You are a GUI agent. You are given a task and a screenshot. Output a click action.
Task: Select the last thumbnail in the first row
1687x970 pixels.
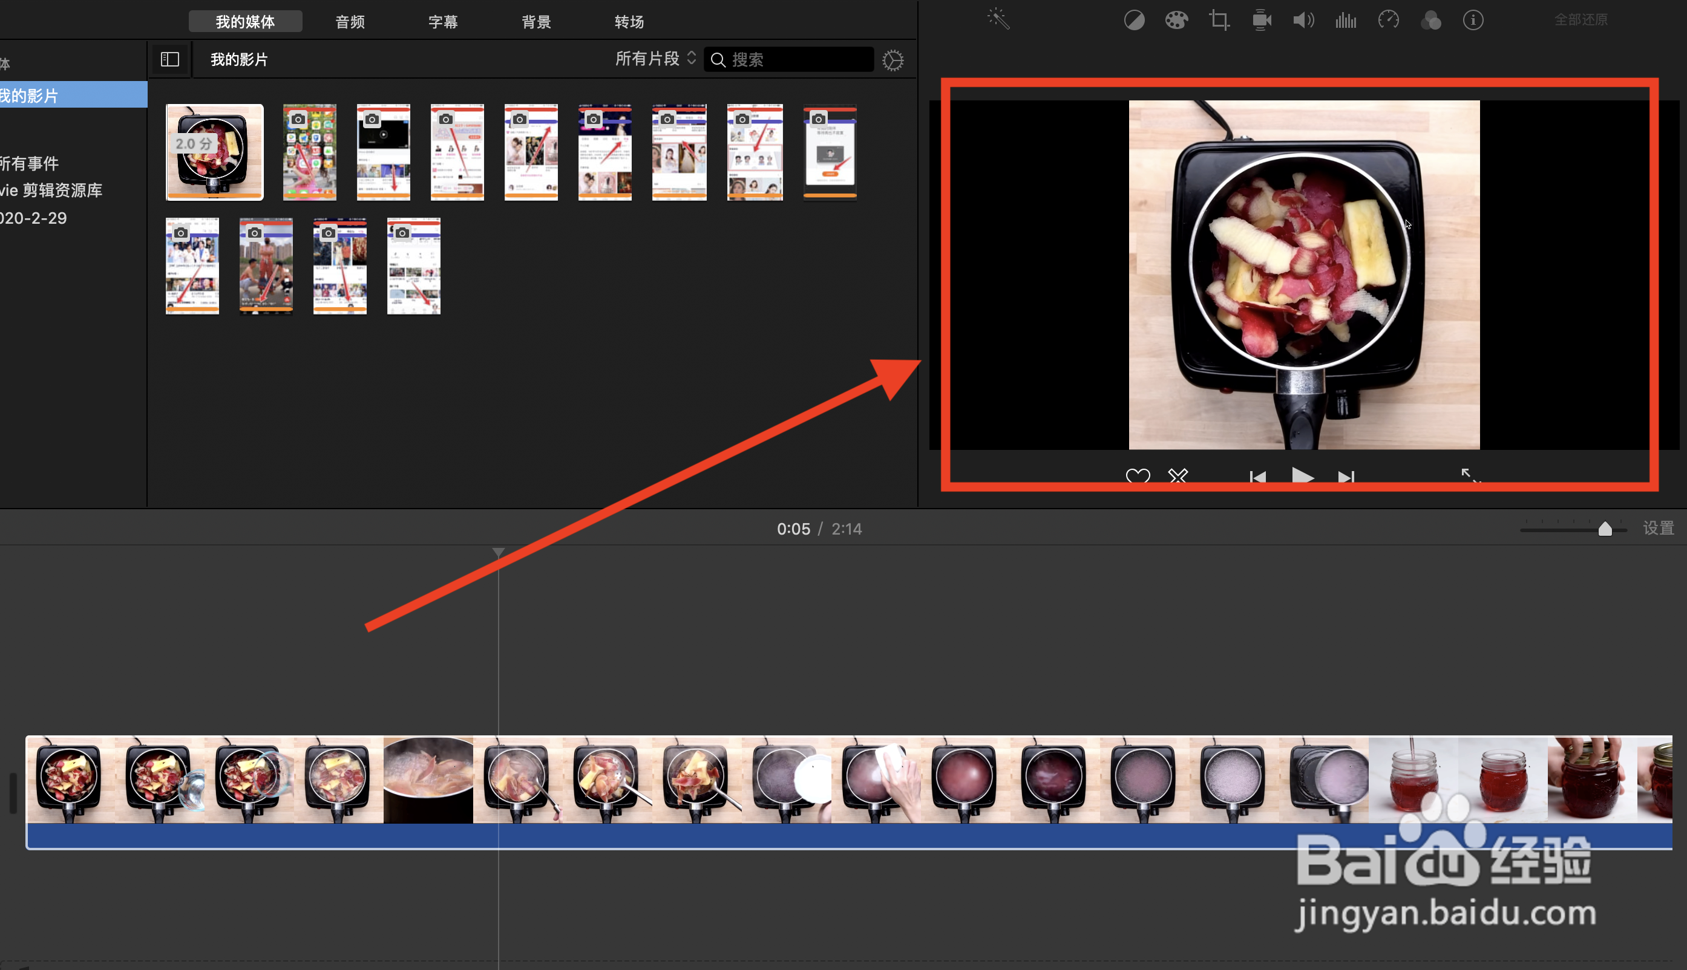click(830, 152)
